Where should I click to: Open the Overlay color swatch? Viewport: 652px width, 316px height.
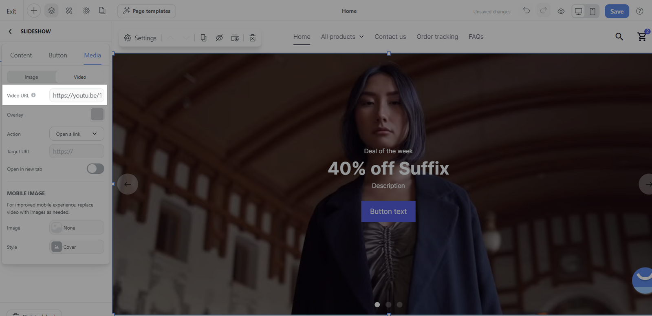click(97, 115)
